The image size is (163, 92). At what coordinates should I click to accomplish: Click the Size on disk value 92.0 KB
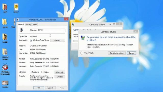tap(38, 53)
